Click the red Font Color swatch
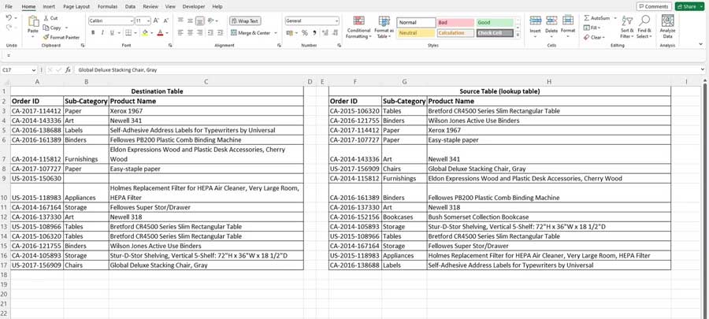Image resolution: width=709 pixels, height=319 pixels. 160,33
